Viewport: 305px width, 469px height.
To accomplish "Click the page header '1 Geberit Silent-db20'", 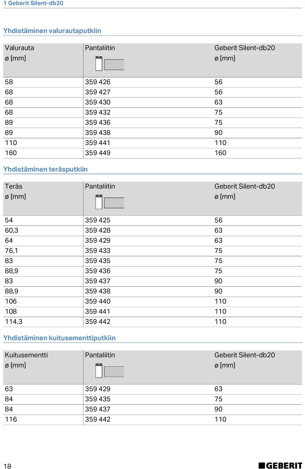I will point(33,3).
